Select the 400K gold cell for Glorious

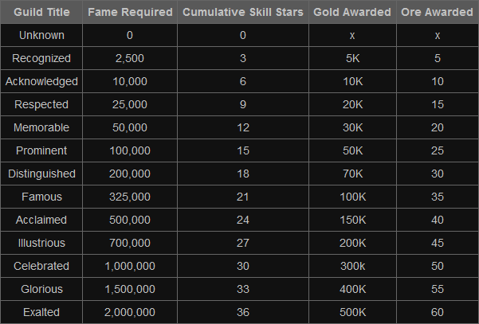pyautogui.click(x=352, y=290)
